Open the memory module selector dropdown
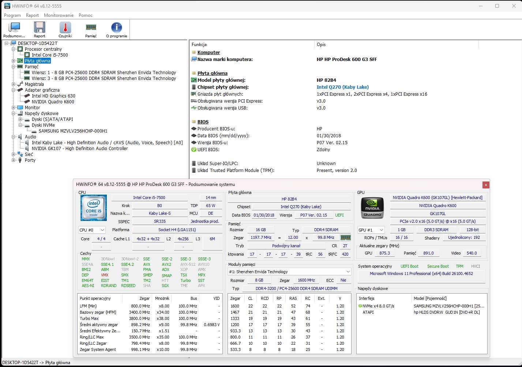The height and width of the screenshot is (367, 522). [x=289, y=272]
